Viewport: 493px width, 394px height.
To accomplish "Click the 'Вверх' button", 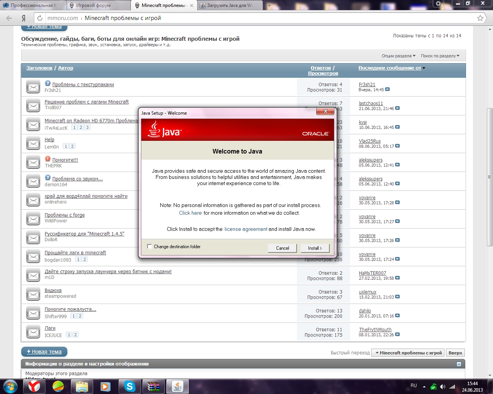I will point(455,353).
